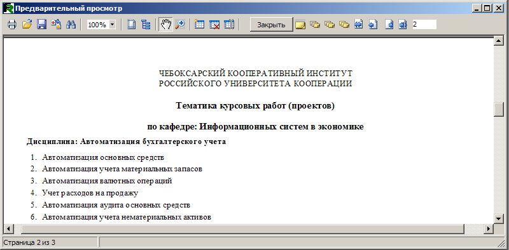This screenshot has height=250, width=509.
Task: Click the Закрыть button
Action: 272,25
